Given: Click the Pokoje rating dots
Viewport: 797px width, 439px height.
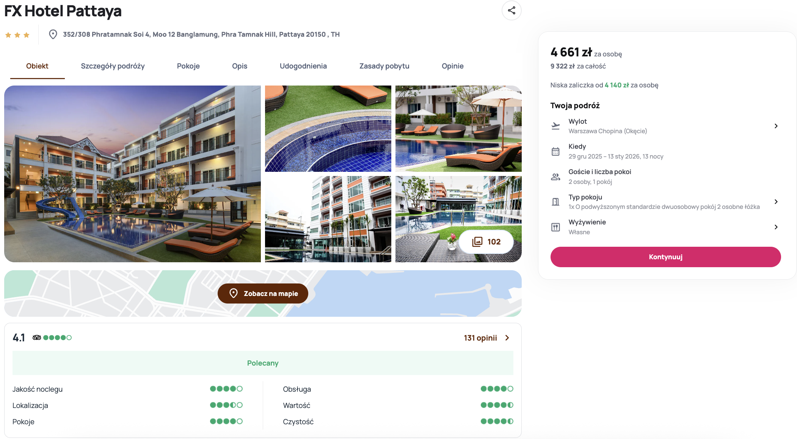Looking at the screenshot, I should click(x=226, y=421).
